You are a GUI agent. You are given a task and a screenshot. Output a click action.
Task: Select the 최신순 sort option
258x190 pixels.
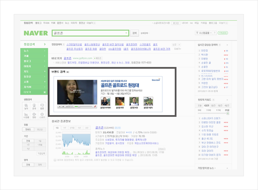(x=40, y=130)
